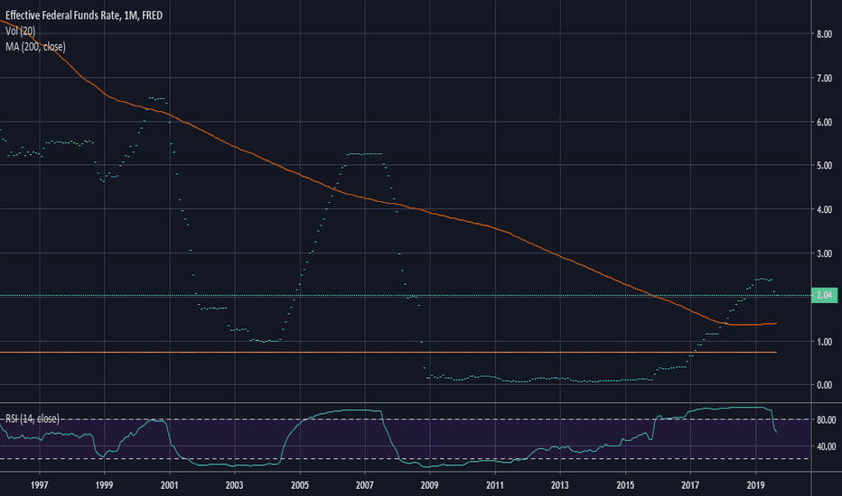Screen dimensions: 842x496
Task: Click the 2001 time axis label
Action: (169, 485)
